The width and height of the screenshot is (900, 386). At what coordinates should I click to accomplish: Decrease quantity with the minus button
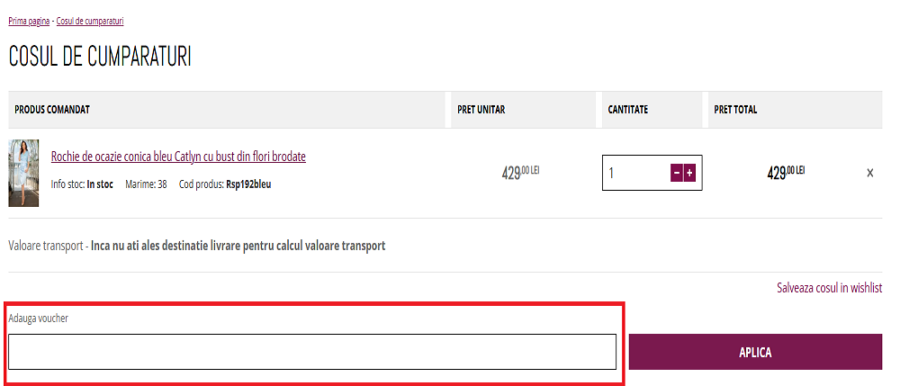pos(676,173)
